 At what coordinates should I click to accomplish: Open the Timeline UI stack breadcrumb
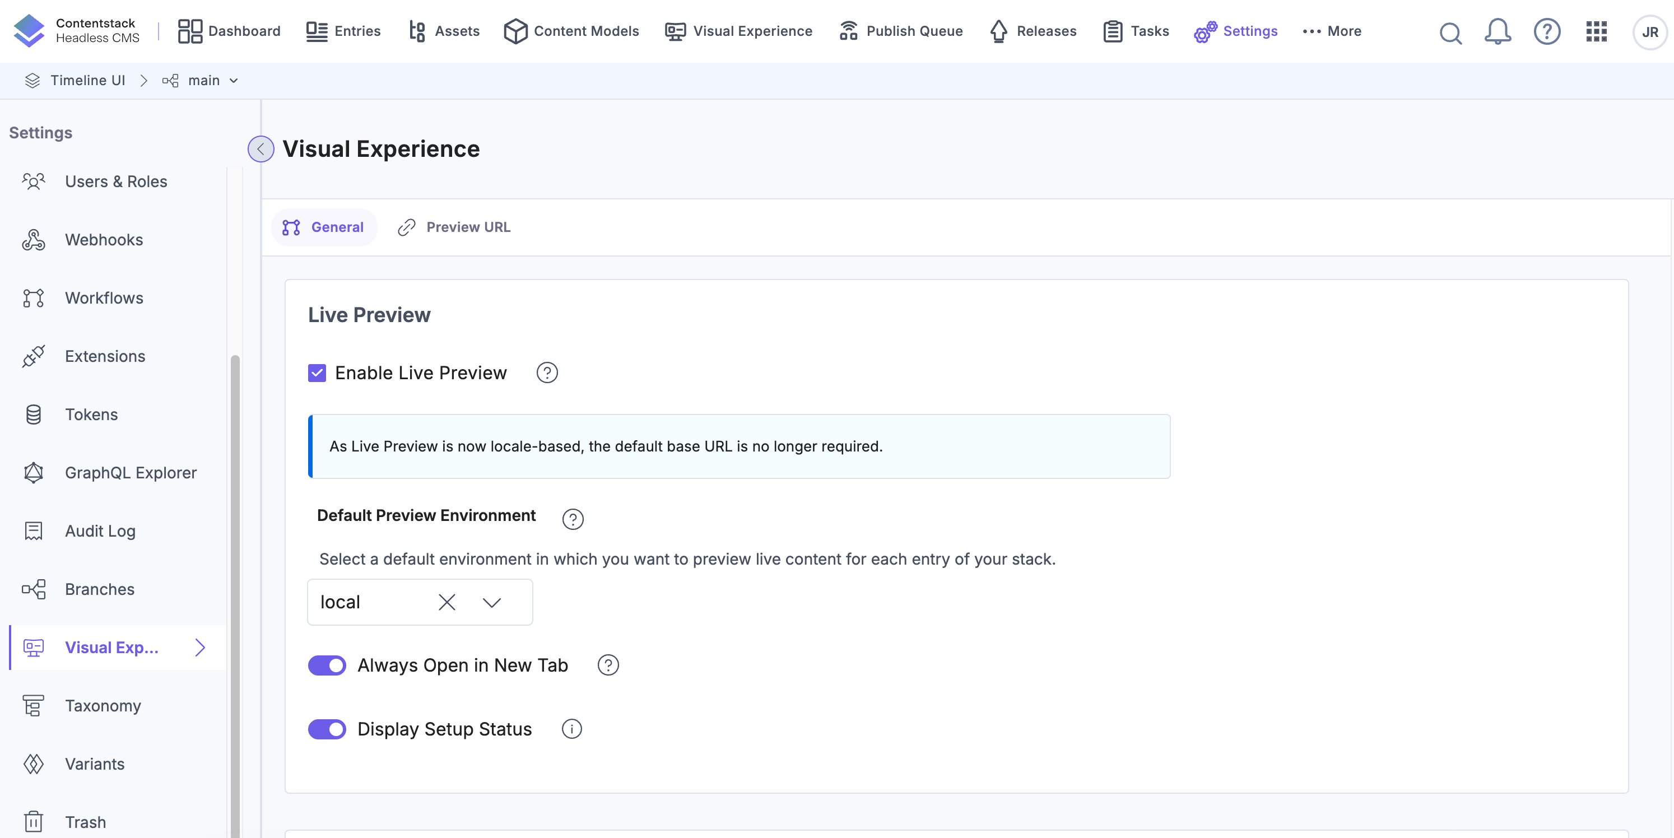click(87, 81)
